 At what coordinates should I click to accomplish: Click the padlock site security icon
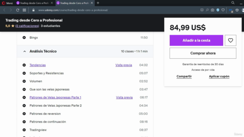[x=33, y=10]
